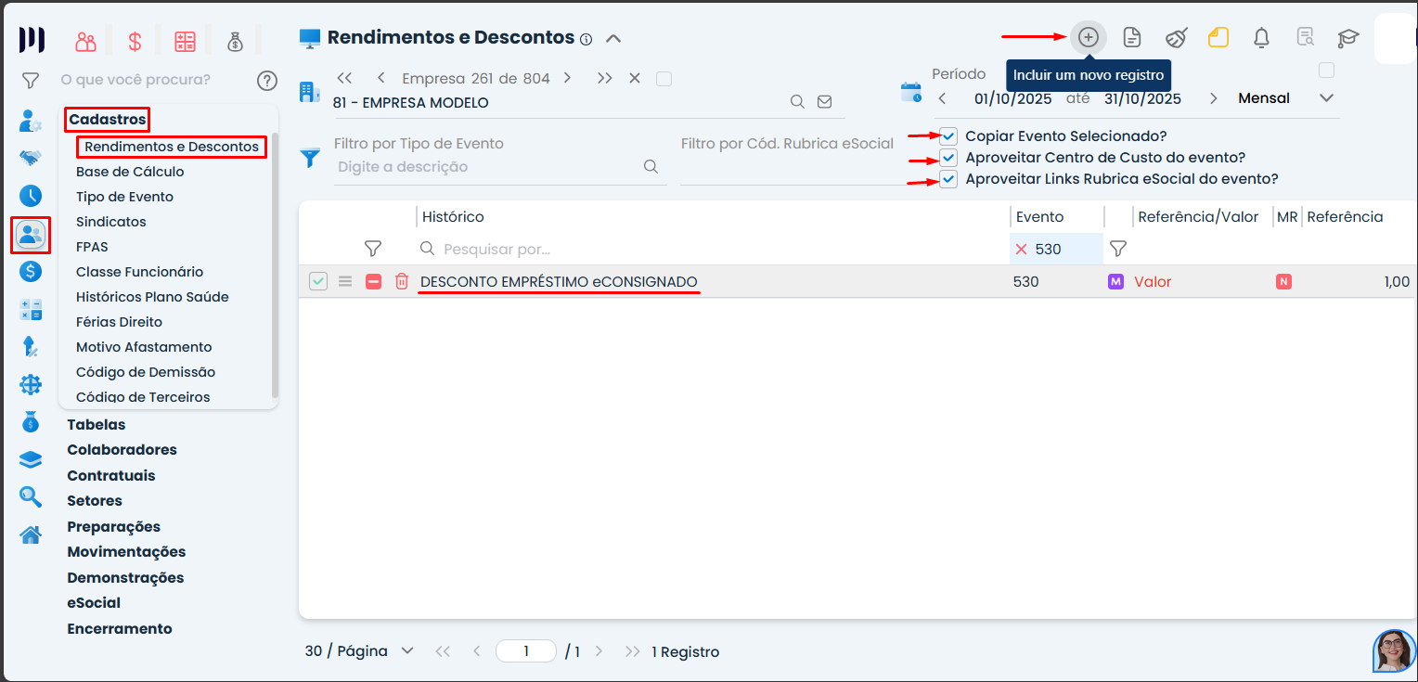Click the money bag icon in the top bar
Image resolution: width=1418 pixels, height=682 pixels.
234,41
